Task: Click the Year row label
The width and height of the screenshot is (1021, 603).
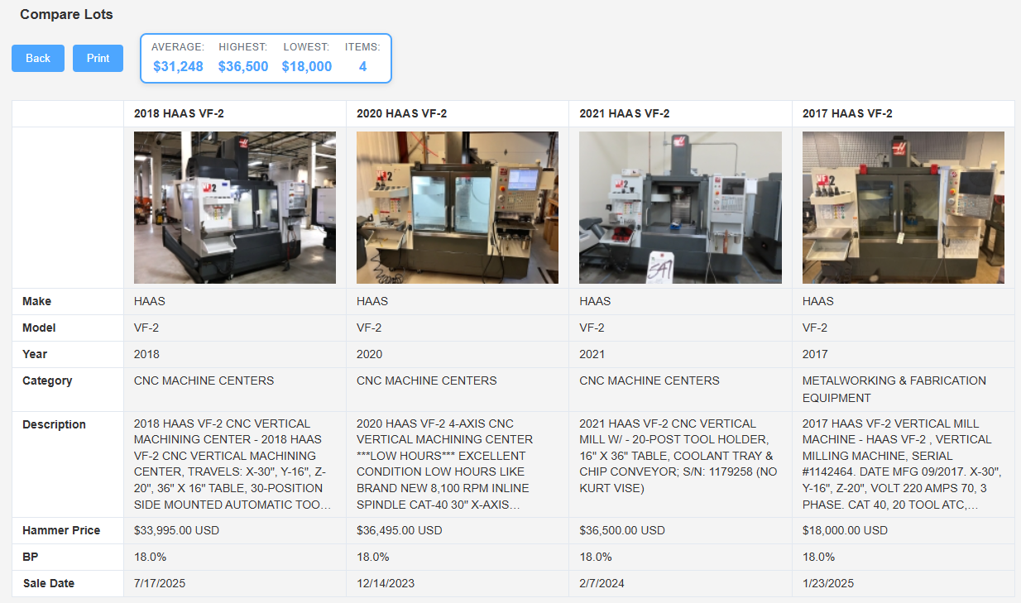Action: (x=35, y=354)
